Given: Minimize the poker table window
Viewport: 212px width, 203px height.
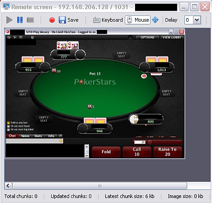Looking at the screenshot, I should (x=171, y=32).
